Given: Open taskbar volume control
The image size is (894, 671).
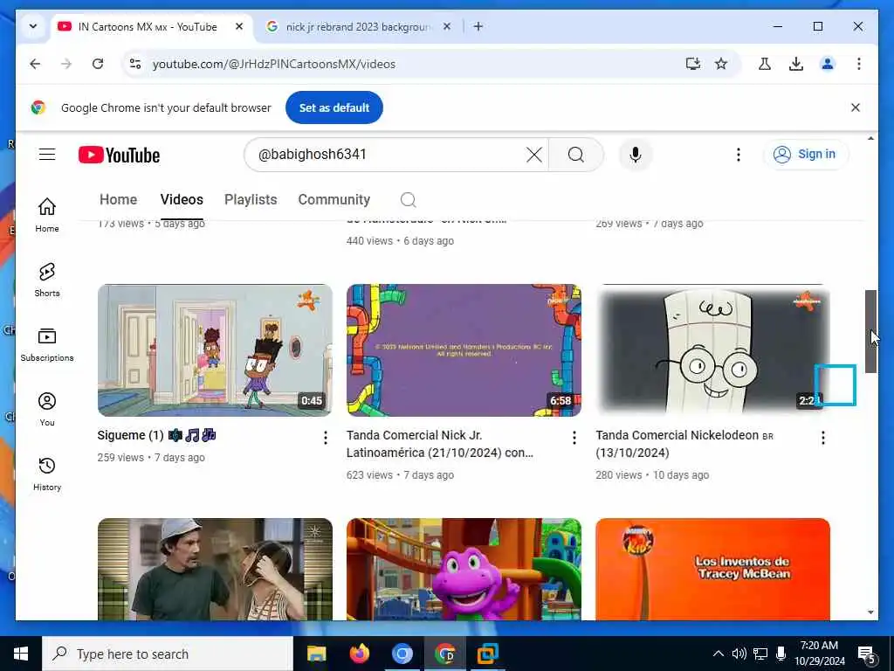Looking at the screenshot, I should tap(739, 654).
